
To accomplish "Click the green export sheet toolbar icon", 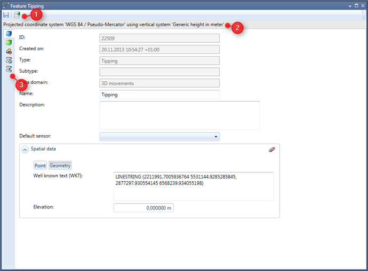I will click(17, 16).
